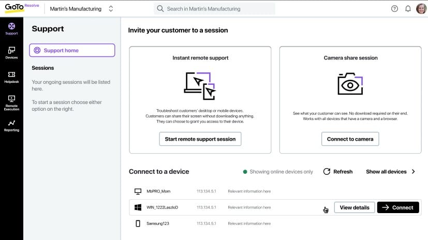Click the phone icon beside Samsung123
Viewport: 428px width, 240px height.
(138, 223)
